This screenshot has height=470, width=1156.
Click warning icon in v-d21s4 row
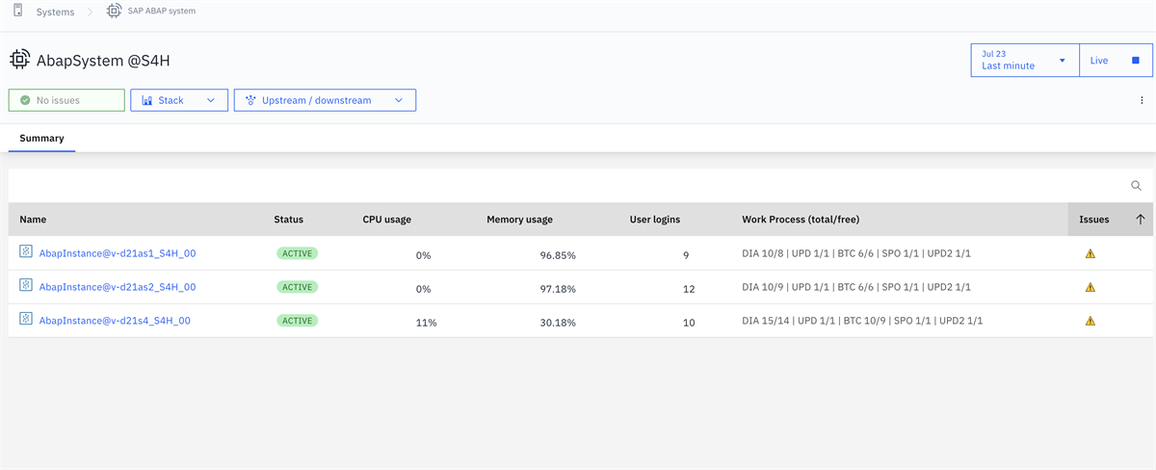pyautogui.click(x=1090, y=321)
